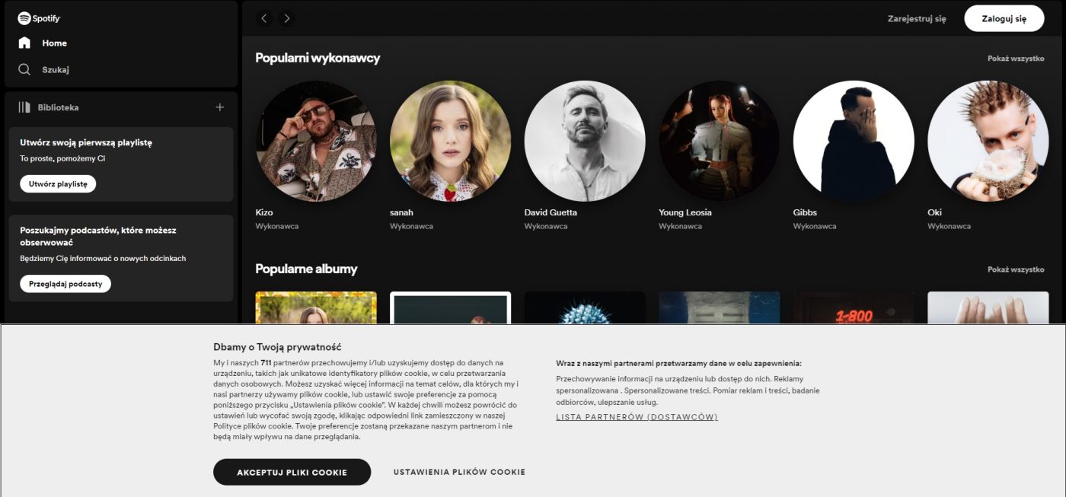This screenshot has width=1066, height=497.
Task: Open LISTA PARTNERÓW (DOSTAWCÓW) link
Action: (x=637, y=417)
